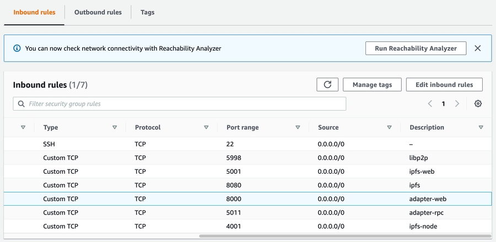Sort by the Port range column arrow
Screen dimensions: 496x242
click(x=298, y=128)
